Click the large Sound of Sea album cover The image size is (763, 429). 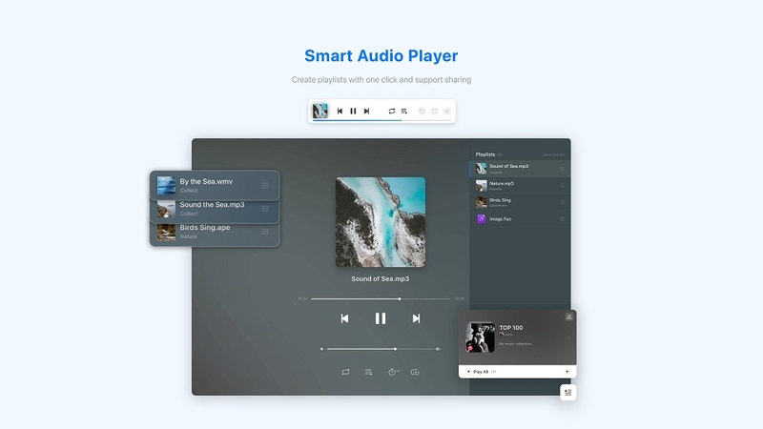pos(381,222)
